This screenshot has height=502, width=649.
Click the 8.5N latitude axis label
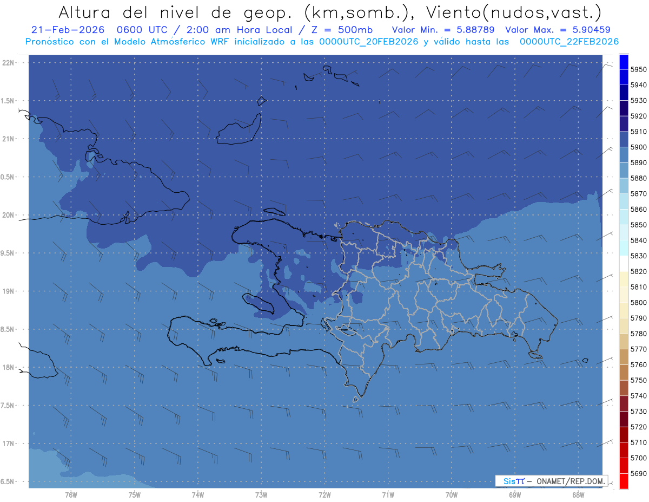tap(8, 329)
